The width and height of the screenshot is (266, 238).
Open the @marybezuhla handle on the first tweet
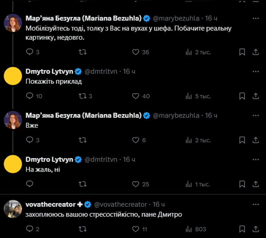[x=176, y=18]
